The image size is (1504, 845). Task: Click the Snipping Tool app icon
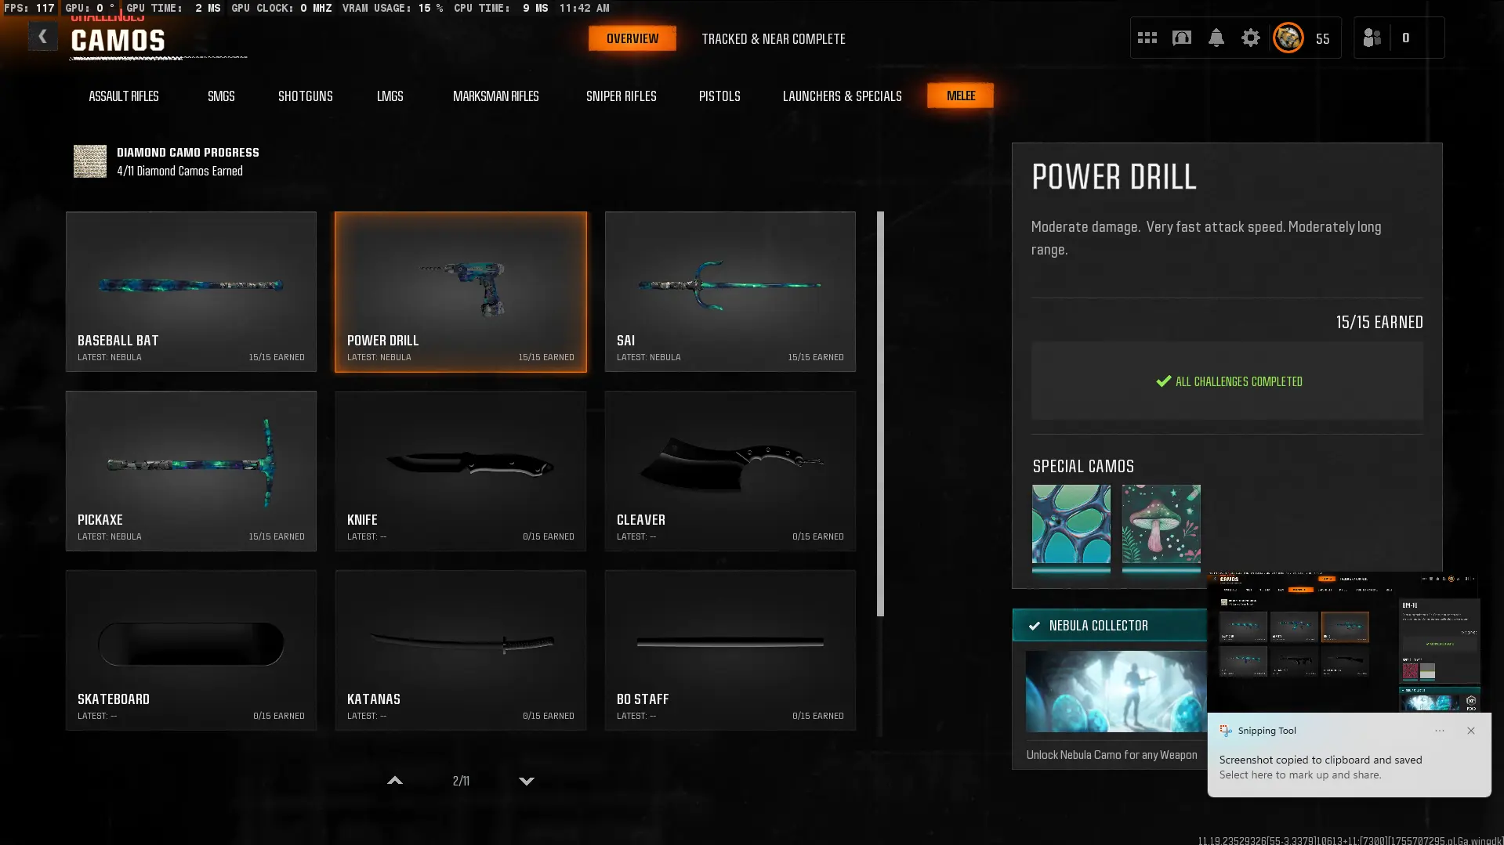pos(1225,731)
